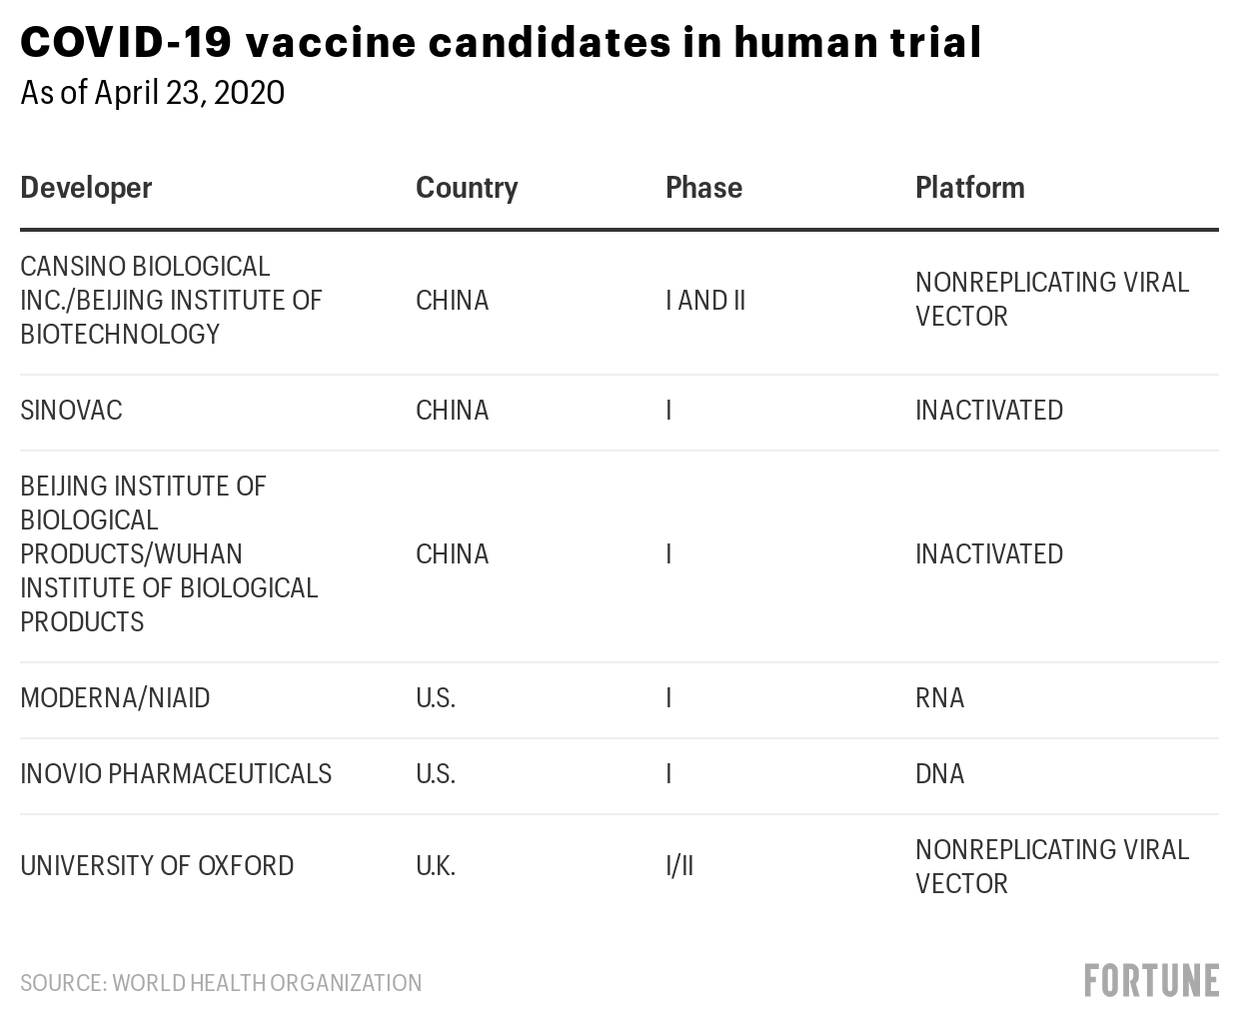This screenshot has width=1239, height=1023.
Task: Click the "As of April 23, 2020" subtitle
Action: tap(152, 93)
